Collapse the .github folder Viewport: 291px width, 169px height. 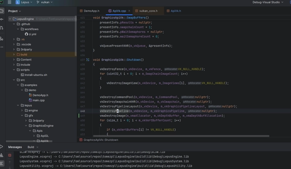point(14,24)
